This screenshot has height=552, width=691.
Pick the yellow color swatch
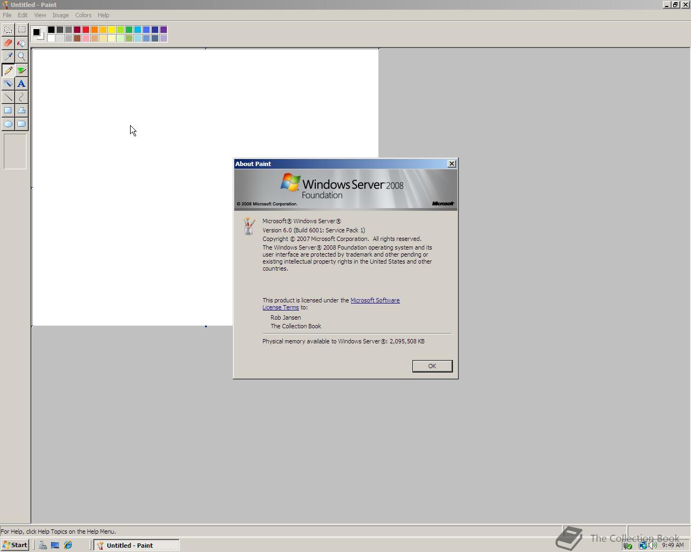(x=112, y=30)
